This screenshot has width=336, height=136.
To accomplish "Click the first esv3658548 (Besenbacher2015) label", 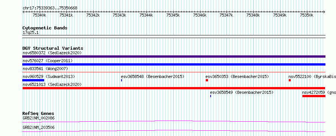I will pyautogui.click(x=153, y=76).
